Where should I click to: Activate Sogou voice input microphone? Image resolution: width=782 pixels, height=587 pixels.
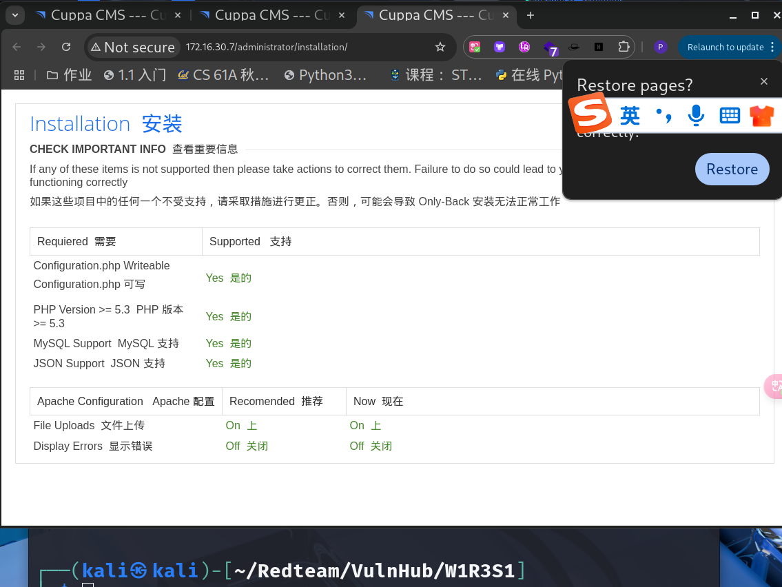(696, 116)
